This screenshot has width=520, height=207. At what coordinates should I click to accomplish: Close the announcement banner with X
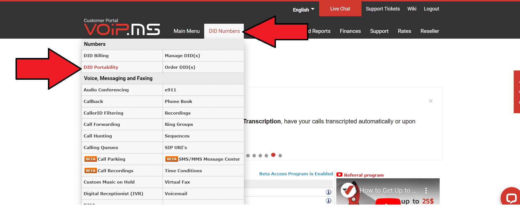tap(431, 101)
